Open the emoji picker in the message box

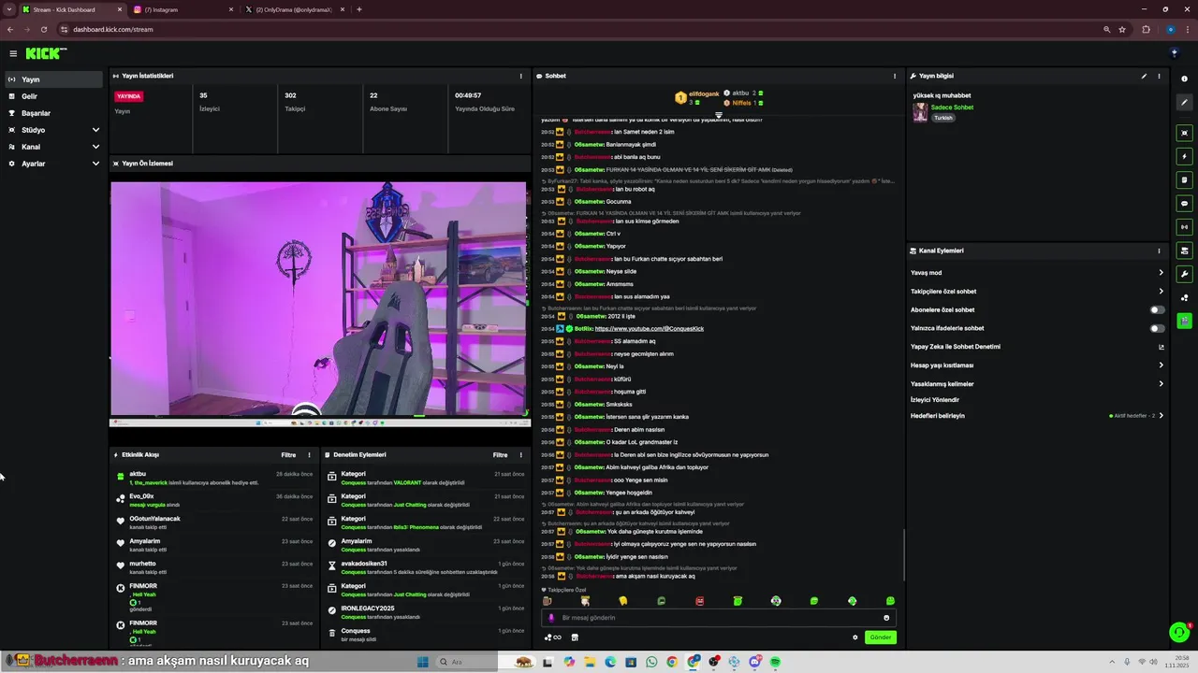click(x=886, y=618)
